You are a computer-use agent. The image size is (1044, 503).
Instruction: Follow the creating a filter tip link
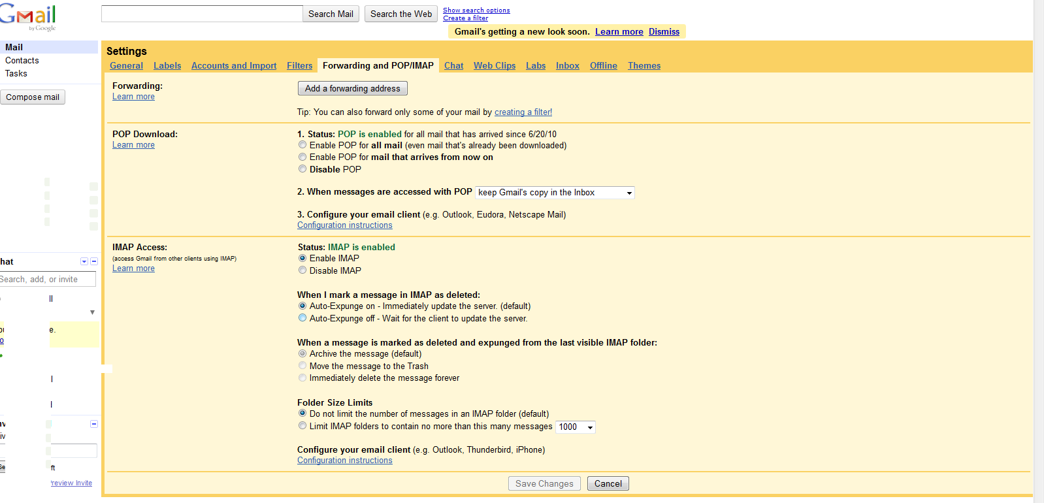point(523,112)
